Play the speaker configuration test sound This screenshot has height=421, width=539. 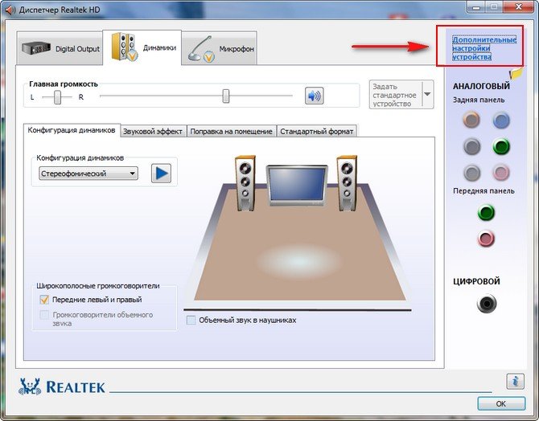[x=161, y=173]
